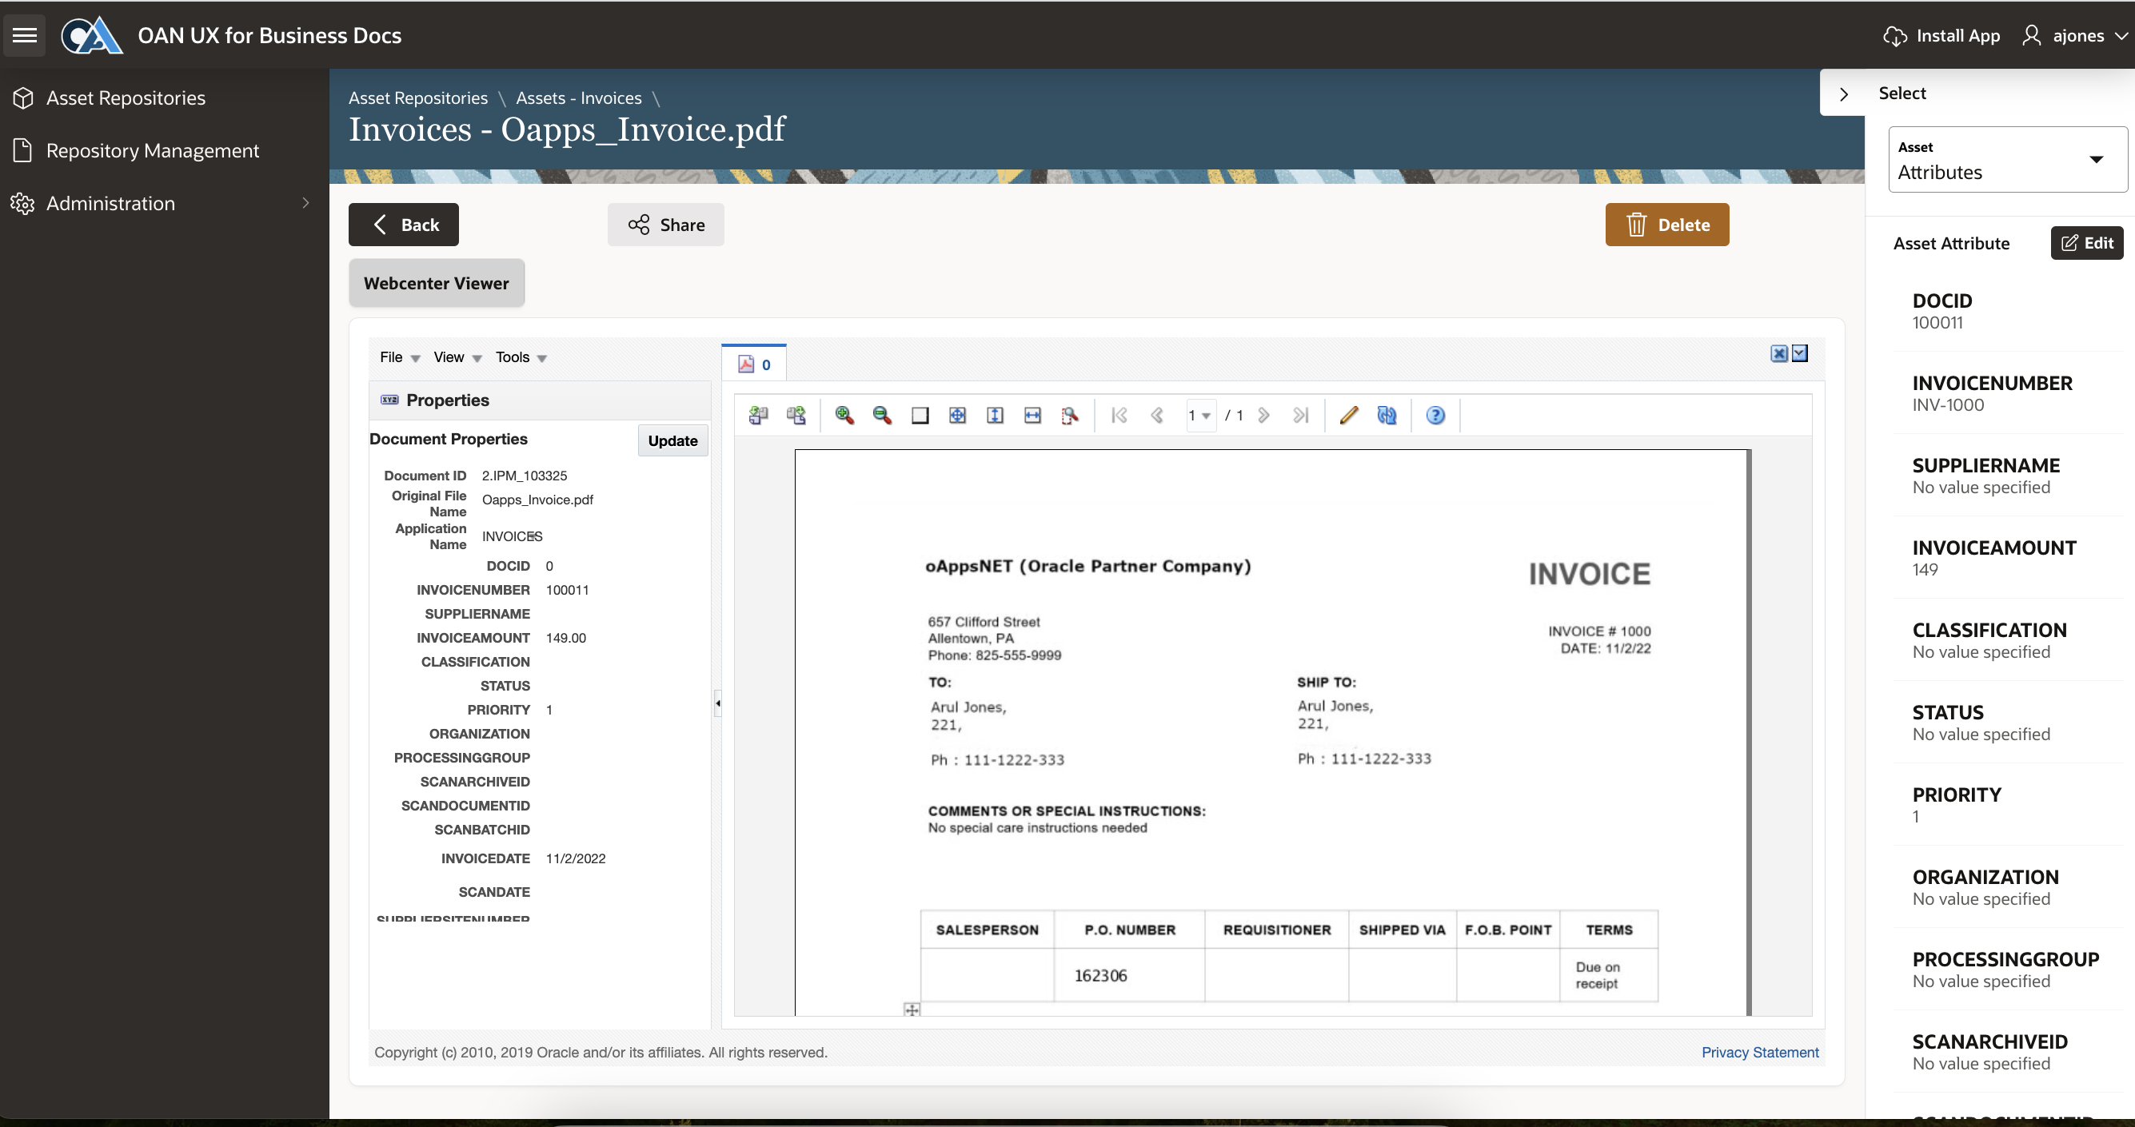Click INVOICENUMBER value INV-1000
The image size is (2135, 1127).
click(x=1948, y=405)
